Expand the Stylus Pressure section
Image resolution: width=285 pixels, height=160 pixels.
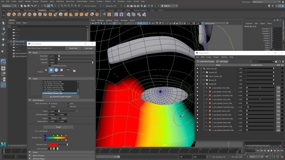pos(30,155)
